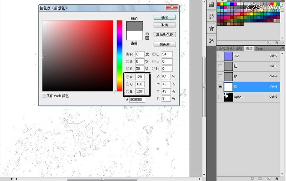This screenshot has width=286, height=181.
Task: Select the 红 red channel row
Action: pos(248,66)
